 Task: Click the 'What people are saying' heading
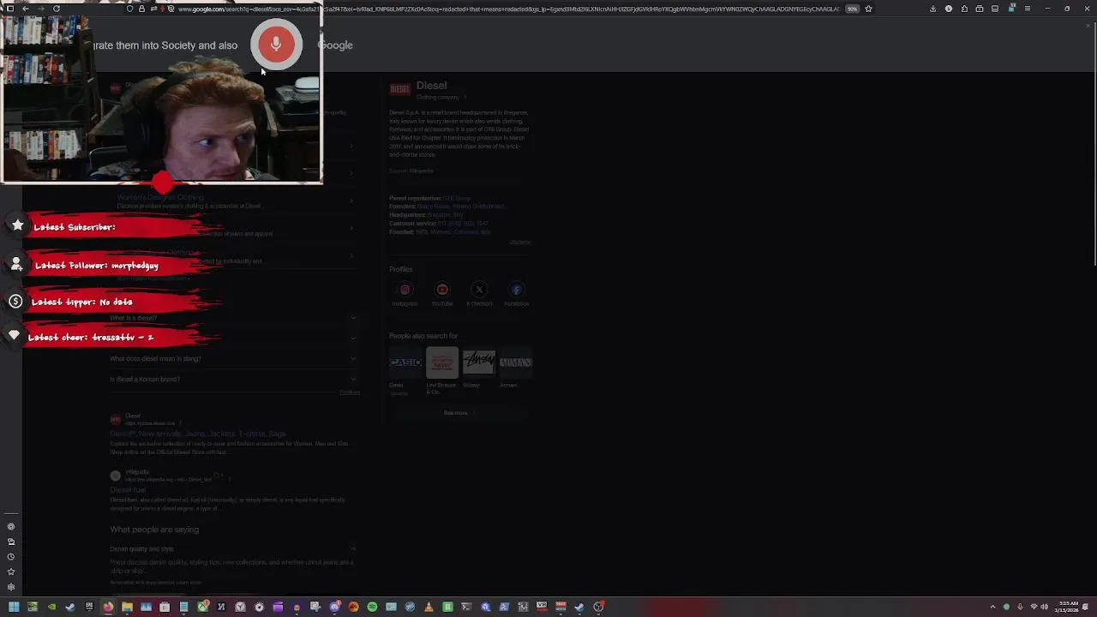[x=154, y=530]
